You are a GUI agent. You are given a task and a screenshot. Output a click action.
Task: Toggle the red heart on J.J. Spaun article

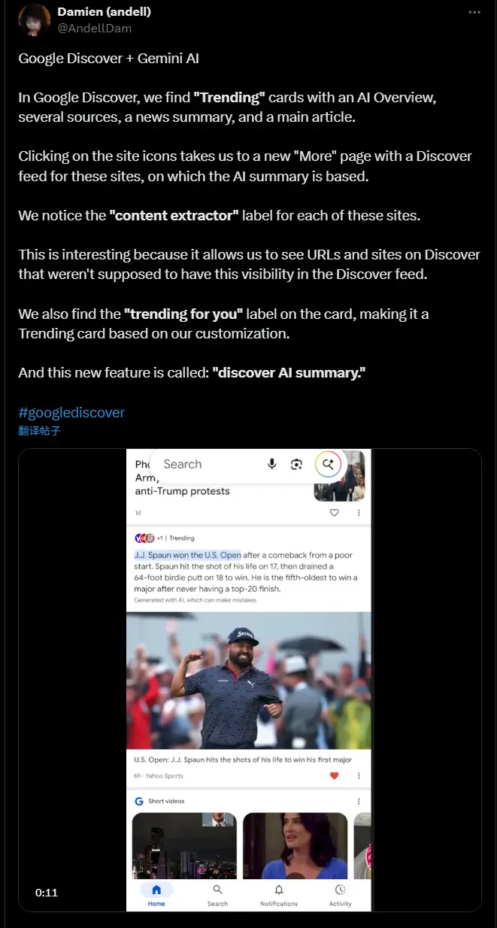(335, 775)
